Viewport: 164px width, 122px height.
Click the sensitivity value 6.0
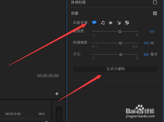tap(152, 31)
